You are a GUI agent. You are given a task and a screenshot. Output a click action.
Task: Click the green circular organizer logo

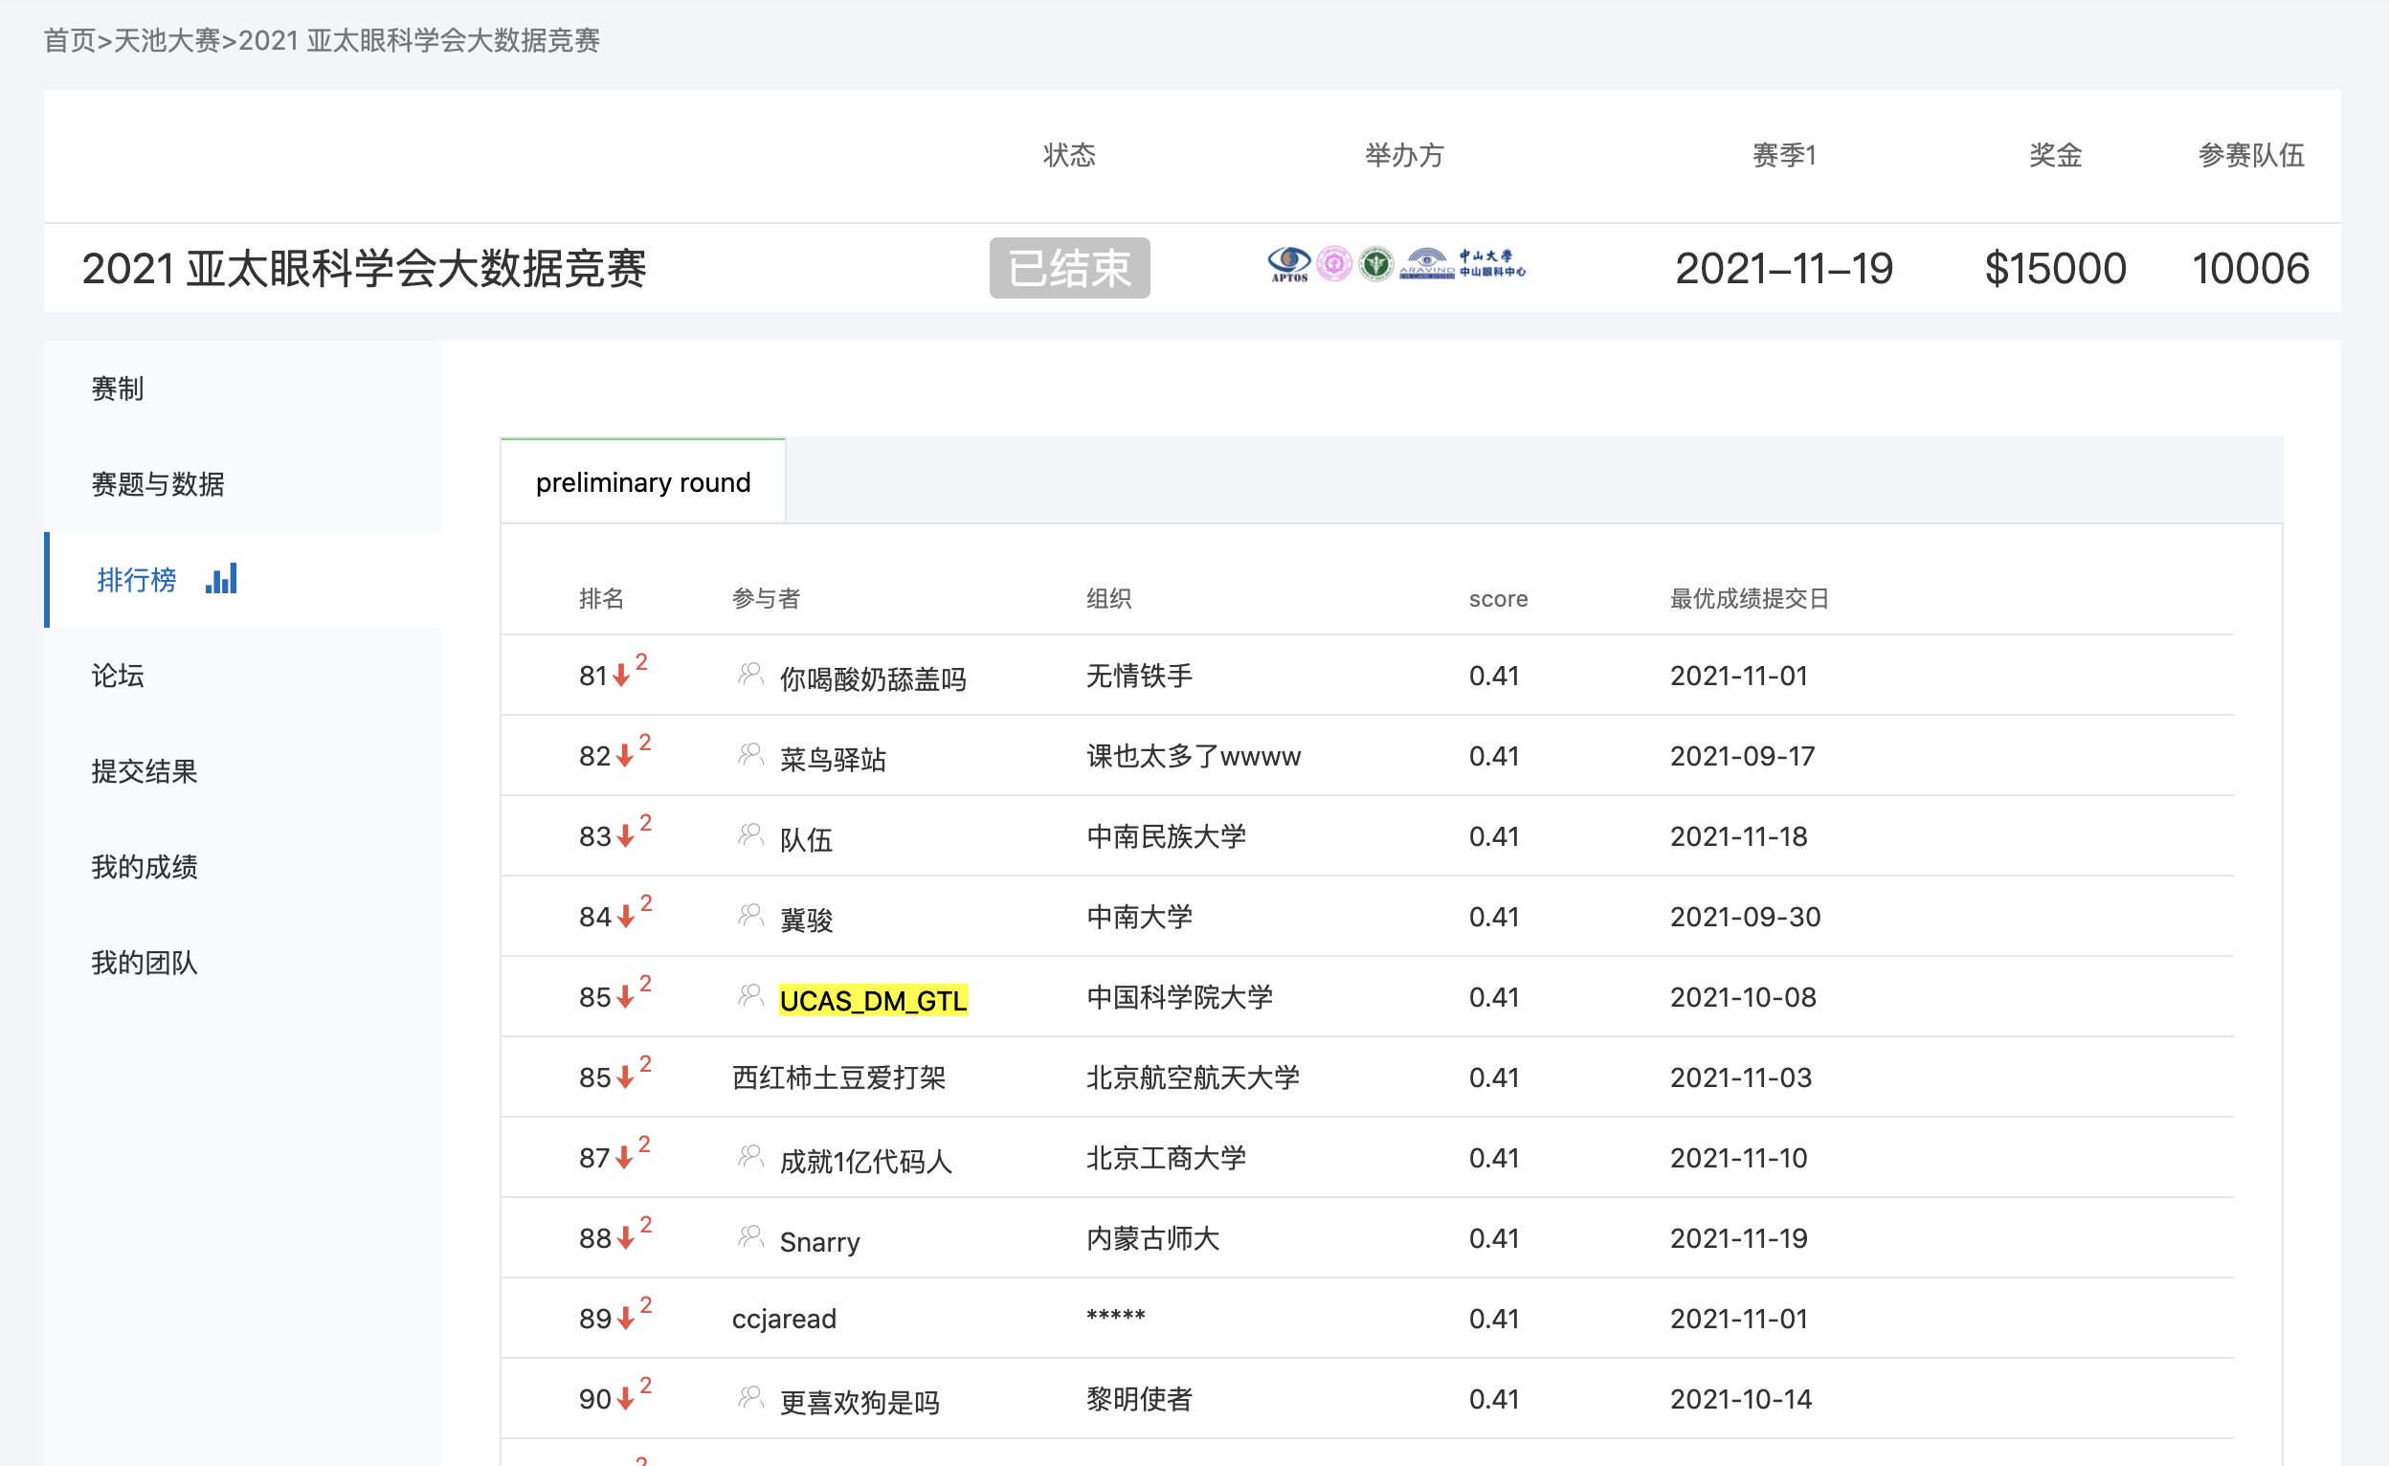point(1374,263)
